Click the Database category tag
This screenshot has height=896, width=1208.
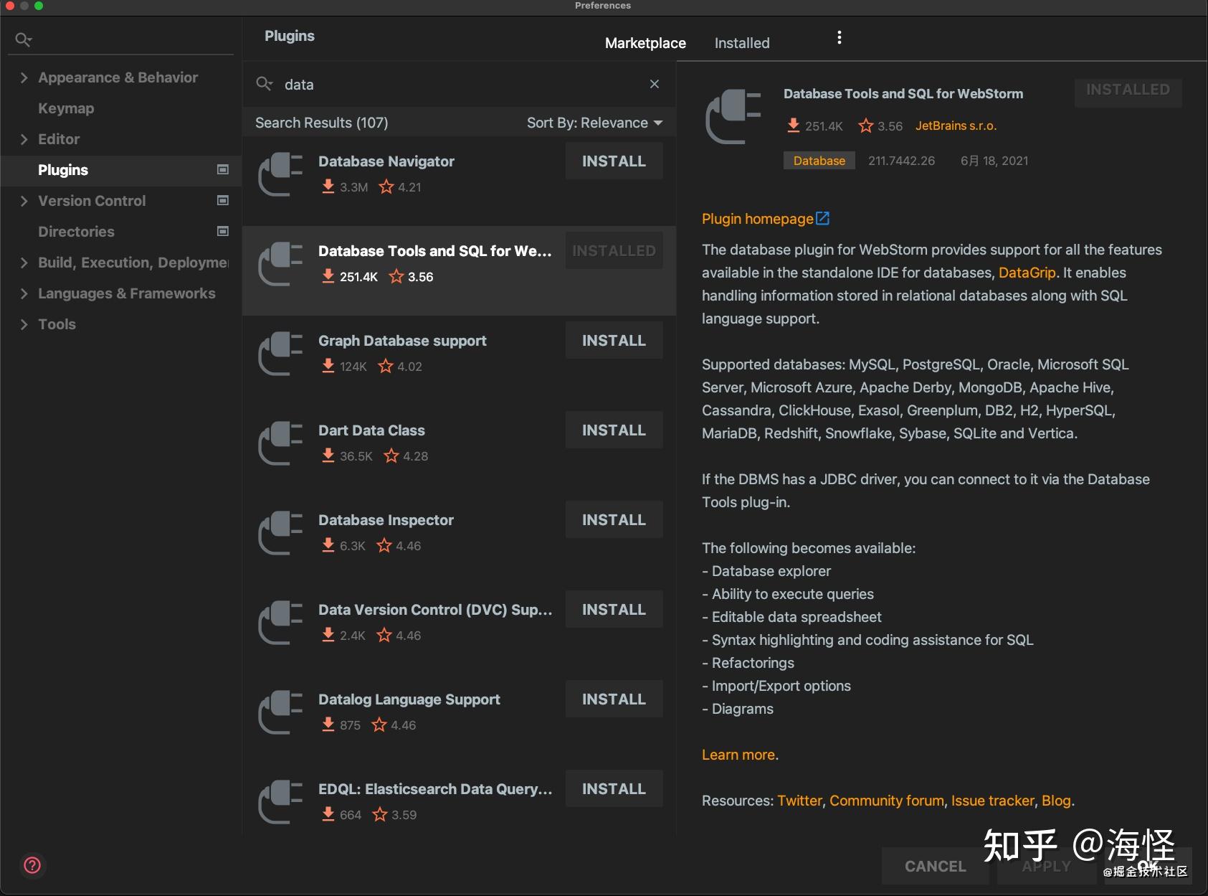coord(819,161)
